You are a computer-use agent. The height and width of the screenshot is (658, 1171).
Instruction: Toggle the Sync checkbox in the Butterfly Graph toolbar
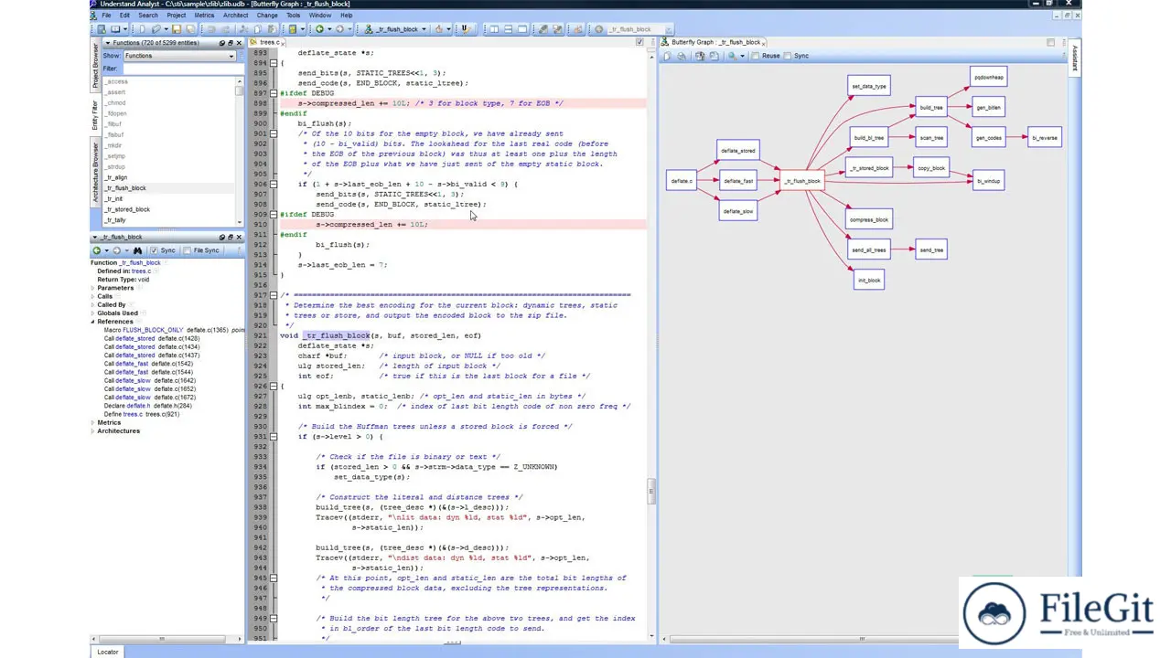(787, 56)
